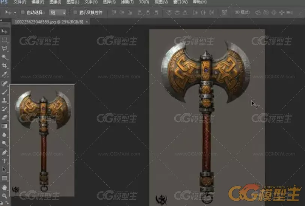Open the 窗口(W) menu
The height and width of the screenshot is (206, 305).
click(180, 2)
